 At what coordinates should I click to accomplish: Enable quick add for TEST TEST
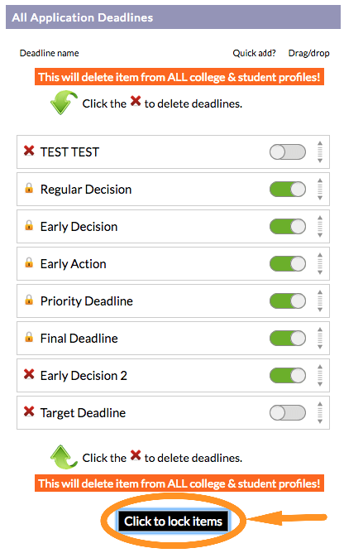(x=288, y=152)
